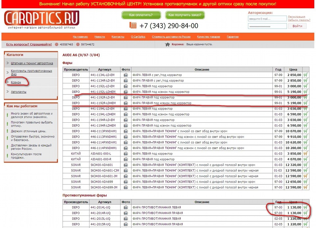Screen dimensions: 316x228
Task: Add AI0A601-000-L to cart
Action: [x=305, y=154]
